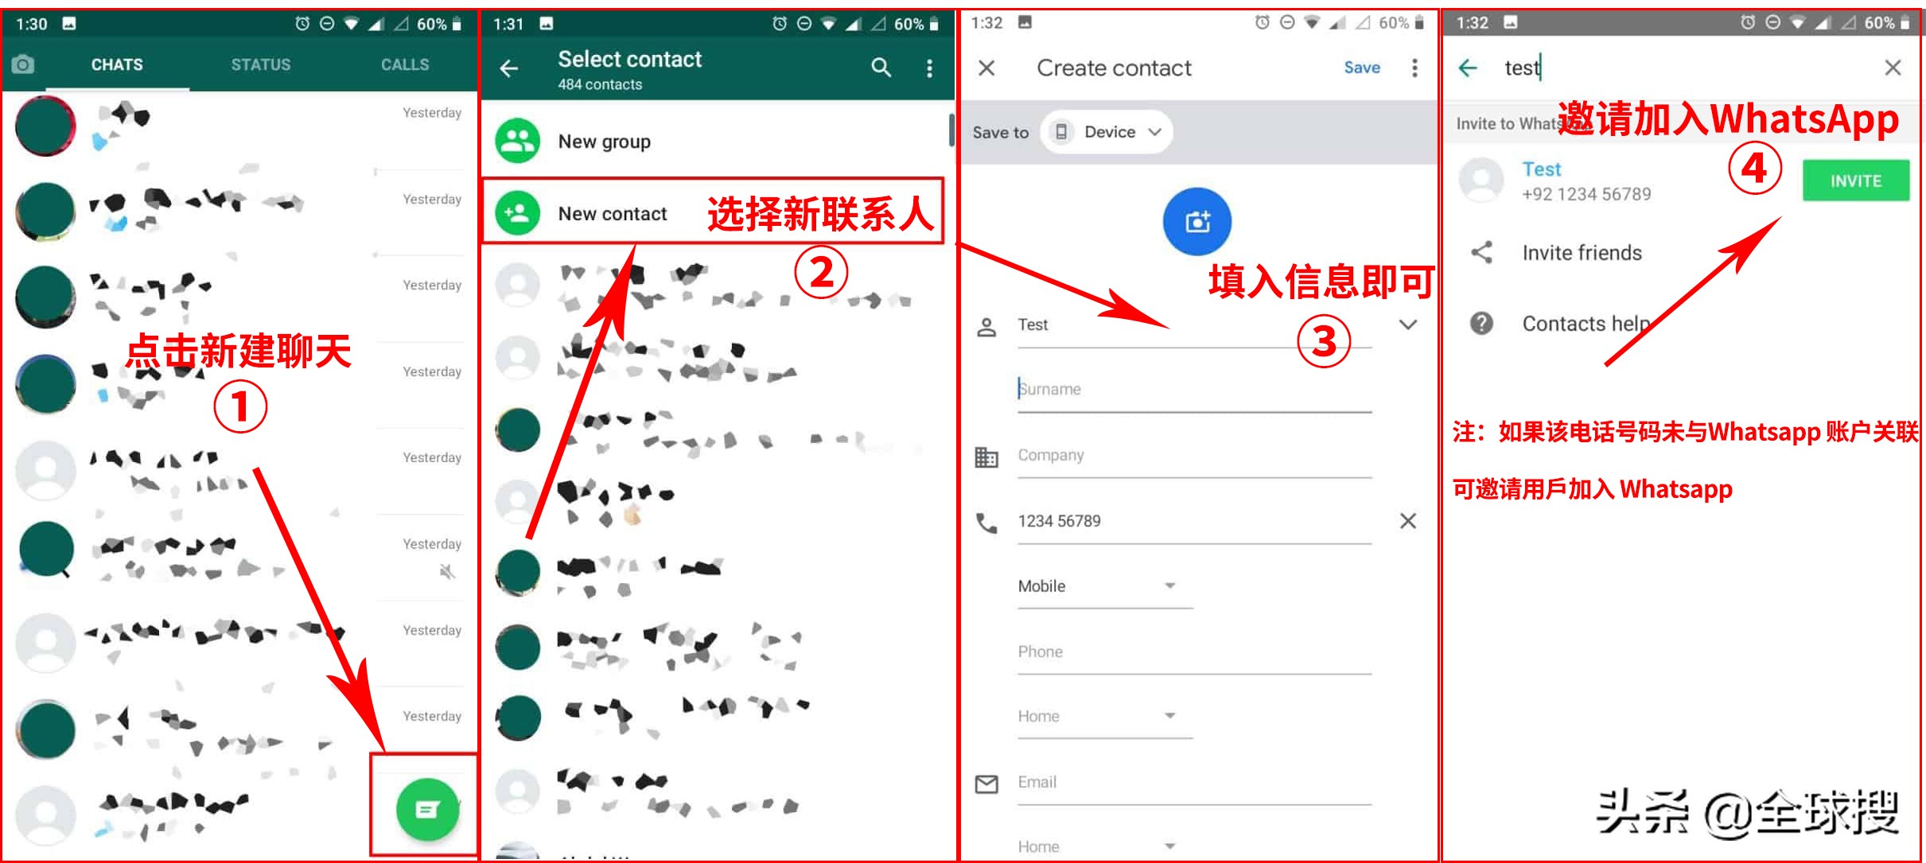Click the X to clear search input

click(x=1894, y=68)
